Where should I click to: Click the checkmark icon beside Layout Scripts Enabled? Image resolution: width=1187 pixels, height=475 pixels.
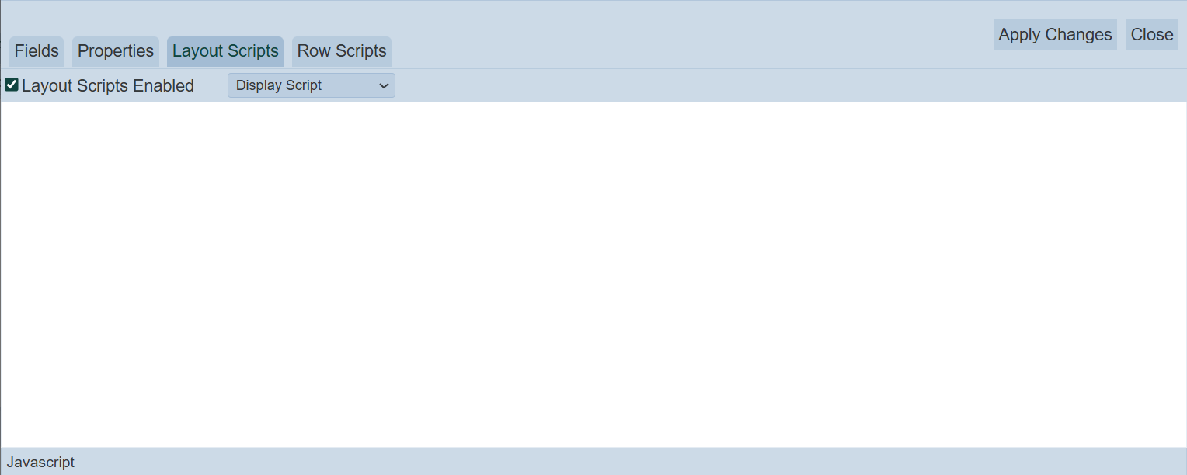tap(12, 85)
